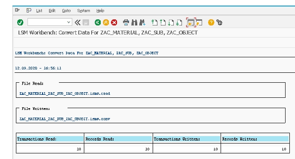Expand the command field dropdown arrow
295x159 pixels.
coord(68,22)
